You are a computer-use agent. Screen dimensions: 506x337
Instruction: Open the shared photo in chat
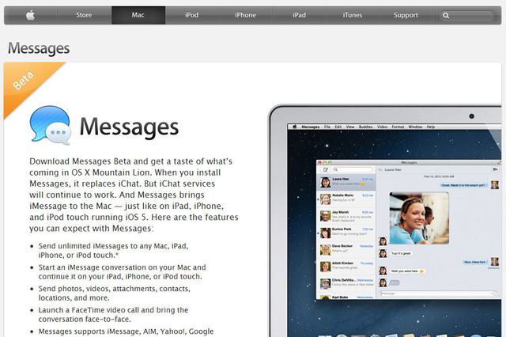point(419,218)
